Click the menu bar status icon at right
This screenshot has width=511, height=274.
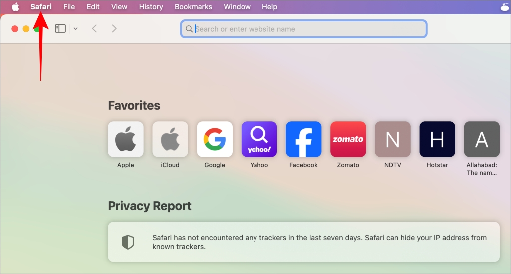(505, 7)
